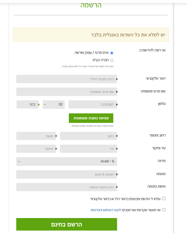The height and width of the screenshot is (233, 187).
Task: Select the אדם פרטי / עוסק מורשה radio option
Action: tap(112, 53)
